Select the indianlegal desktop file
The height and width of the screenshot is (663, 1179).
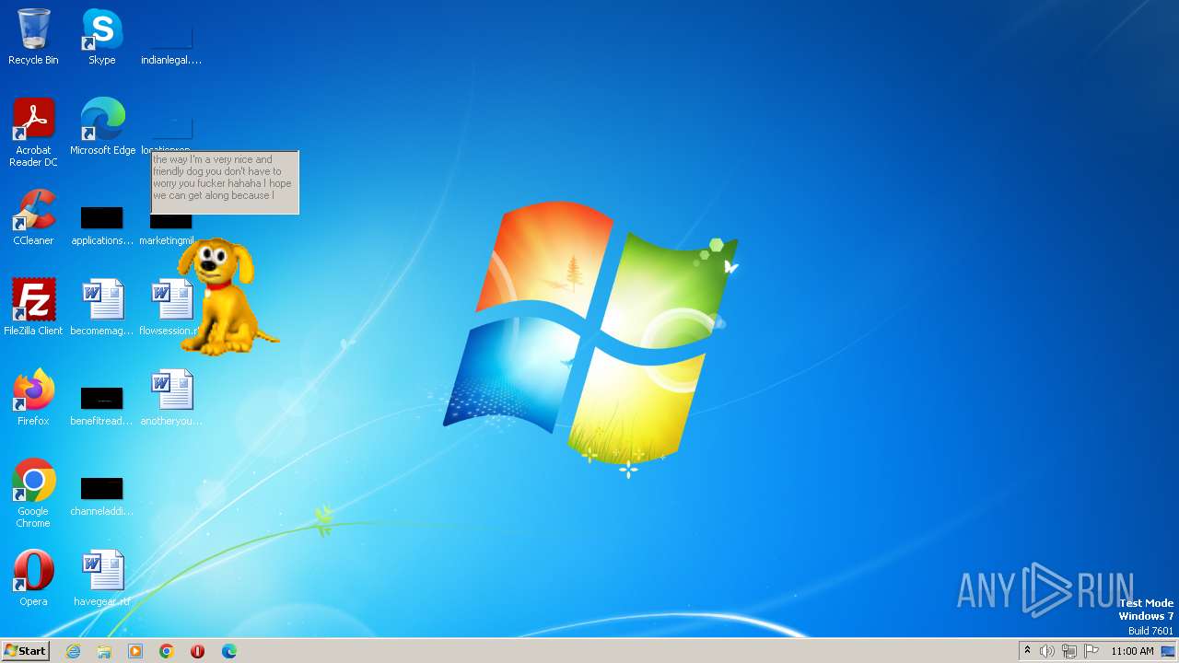[171, 37]
